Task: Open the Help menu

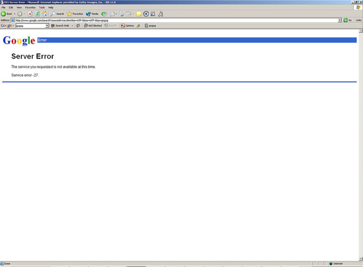Action: click(x=51, y=7)
